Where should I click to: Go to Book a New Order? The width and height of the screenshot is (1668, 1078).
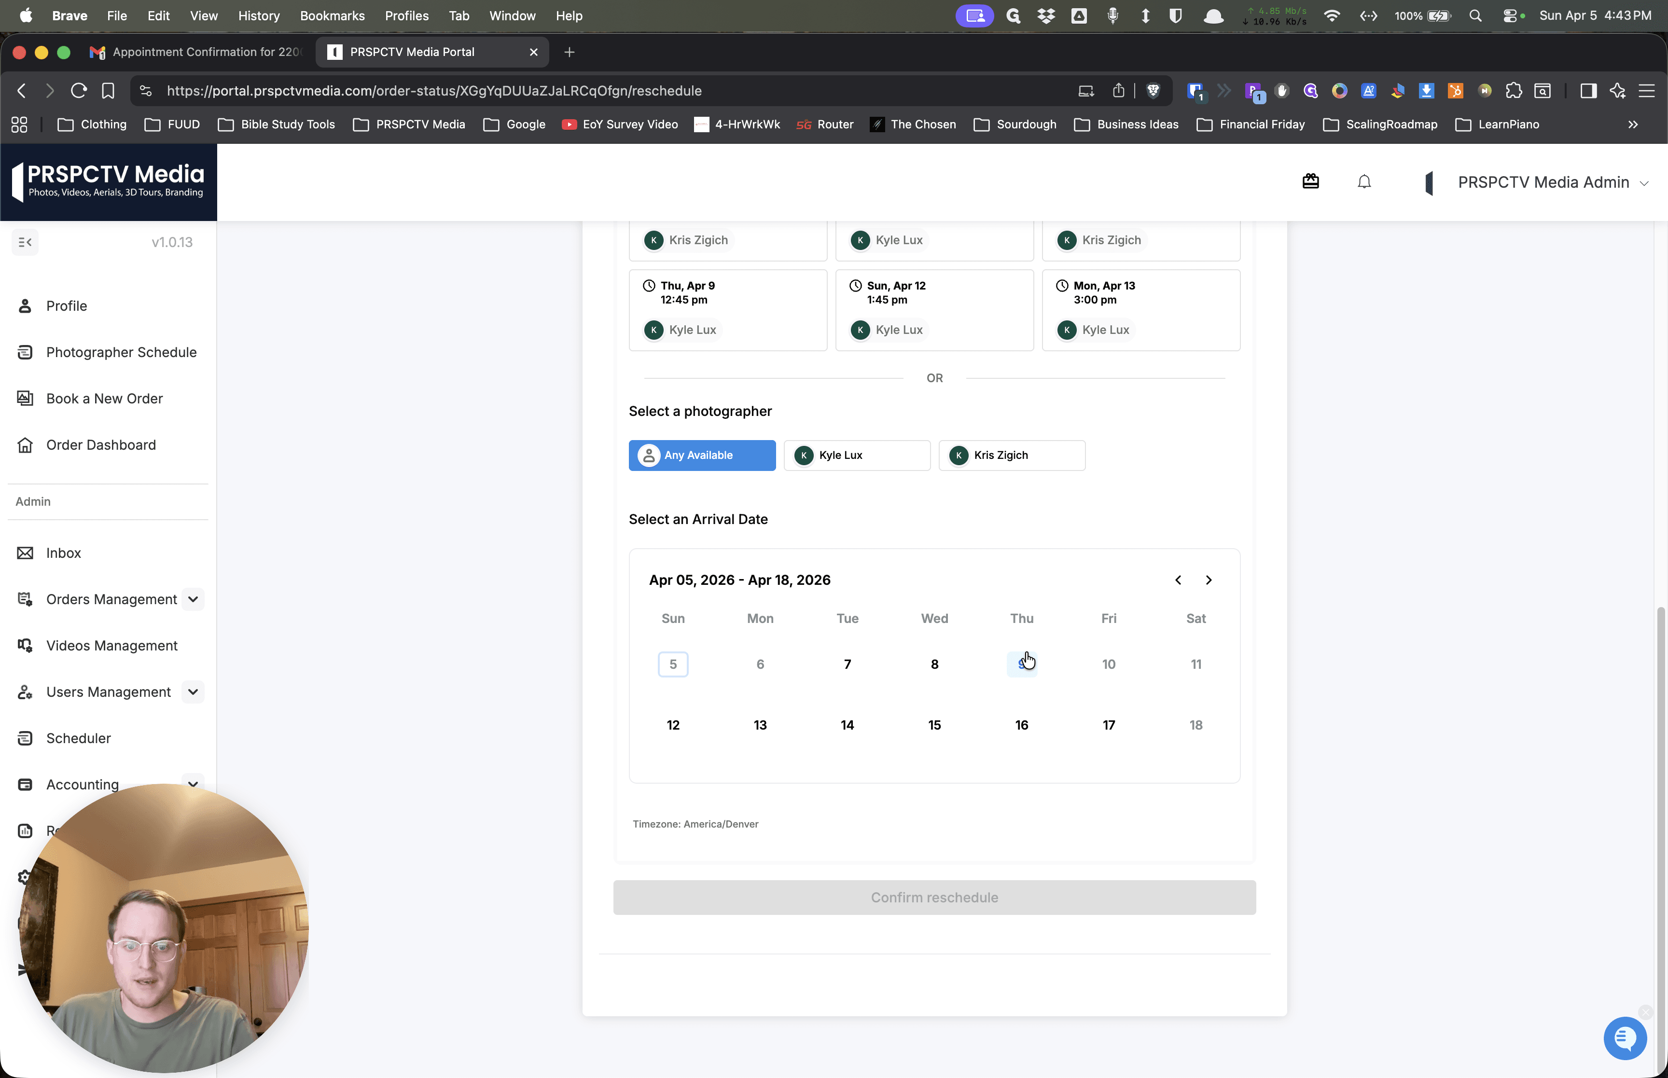point(104,398)
